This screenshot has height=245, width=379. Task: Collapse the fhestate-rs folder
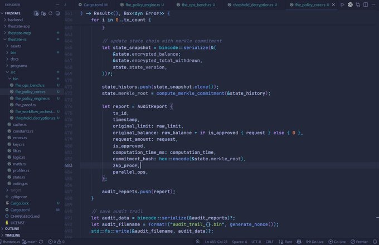tap(17, 40)
